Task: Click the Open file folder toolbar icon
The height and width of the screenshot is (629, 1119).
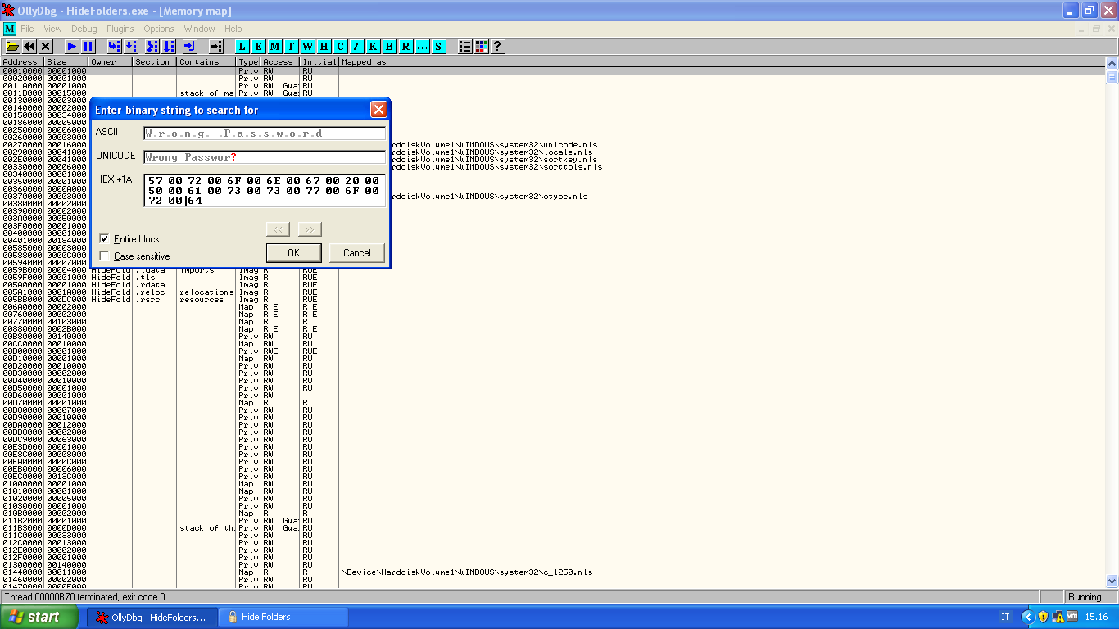Action: pyautogui.click(x=12, y=47)
